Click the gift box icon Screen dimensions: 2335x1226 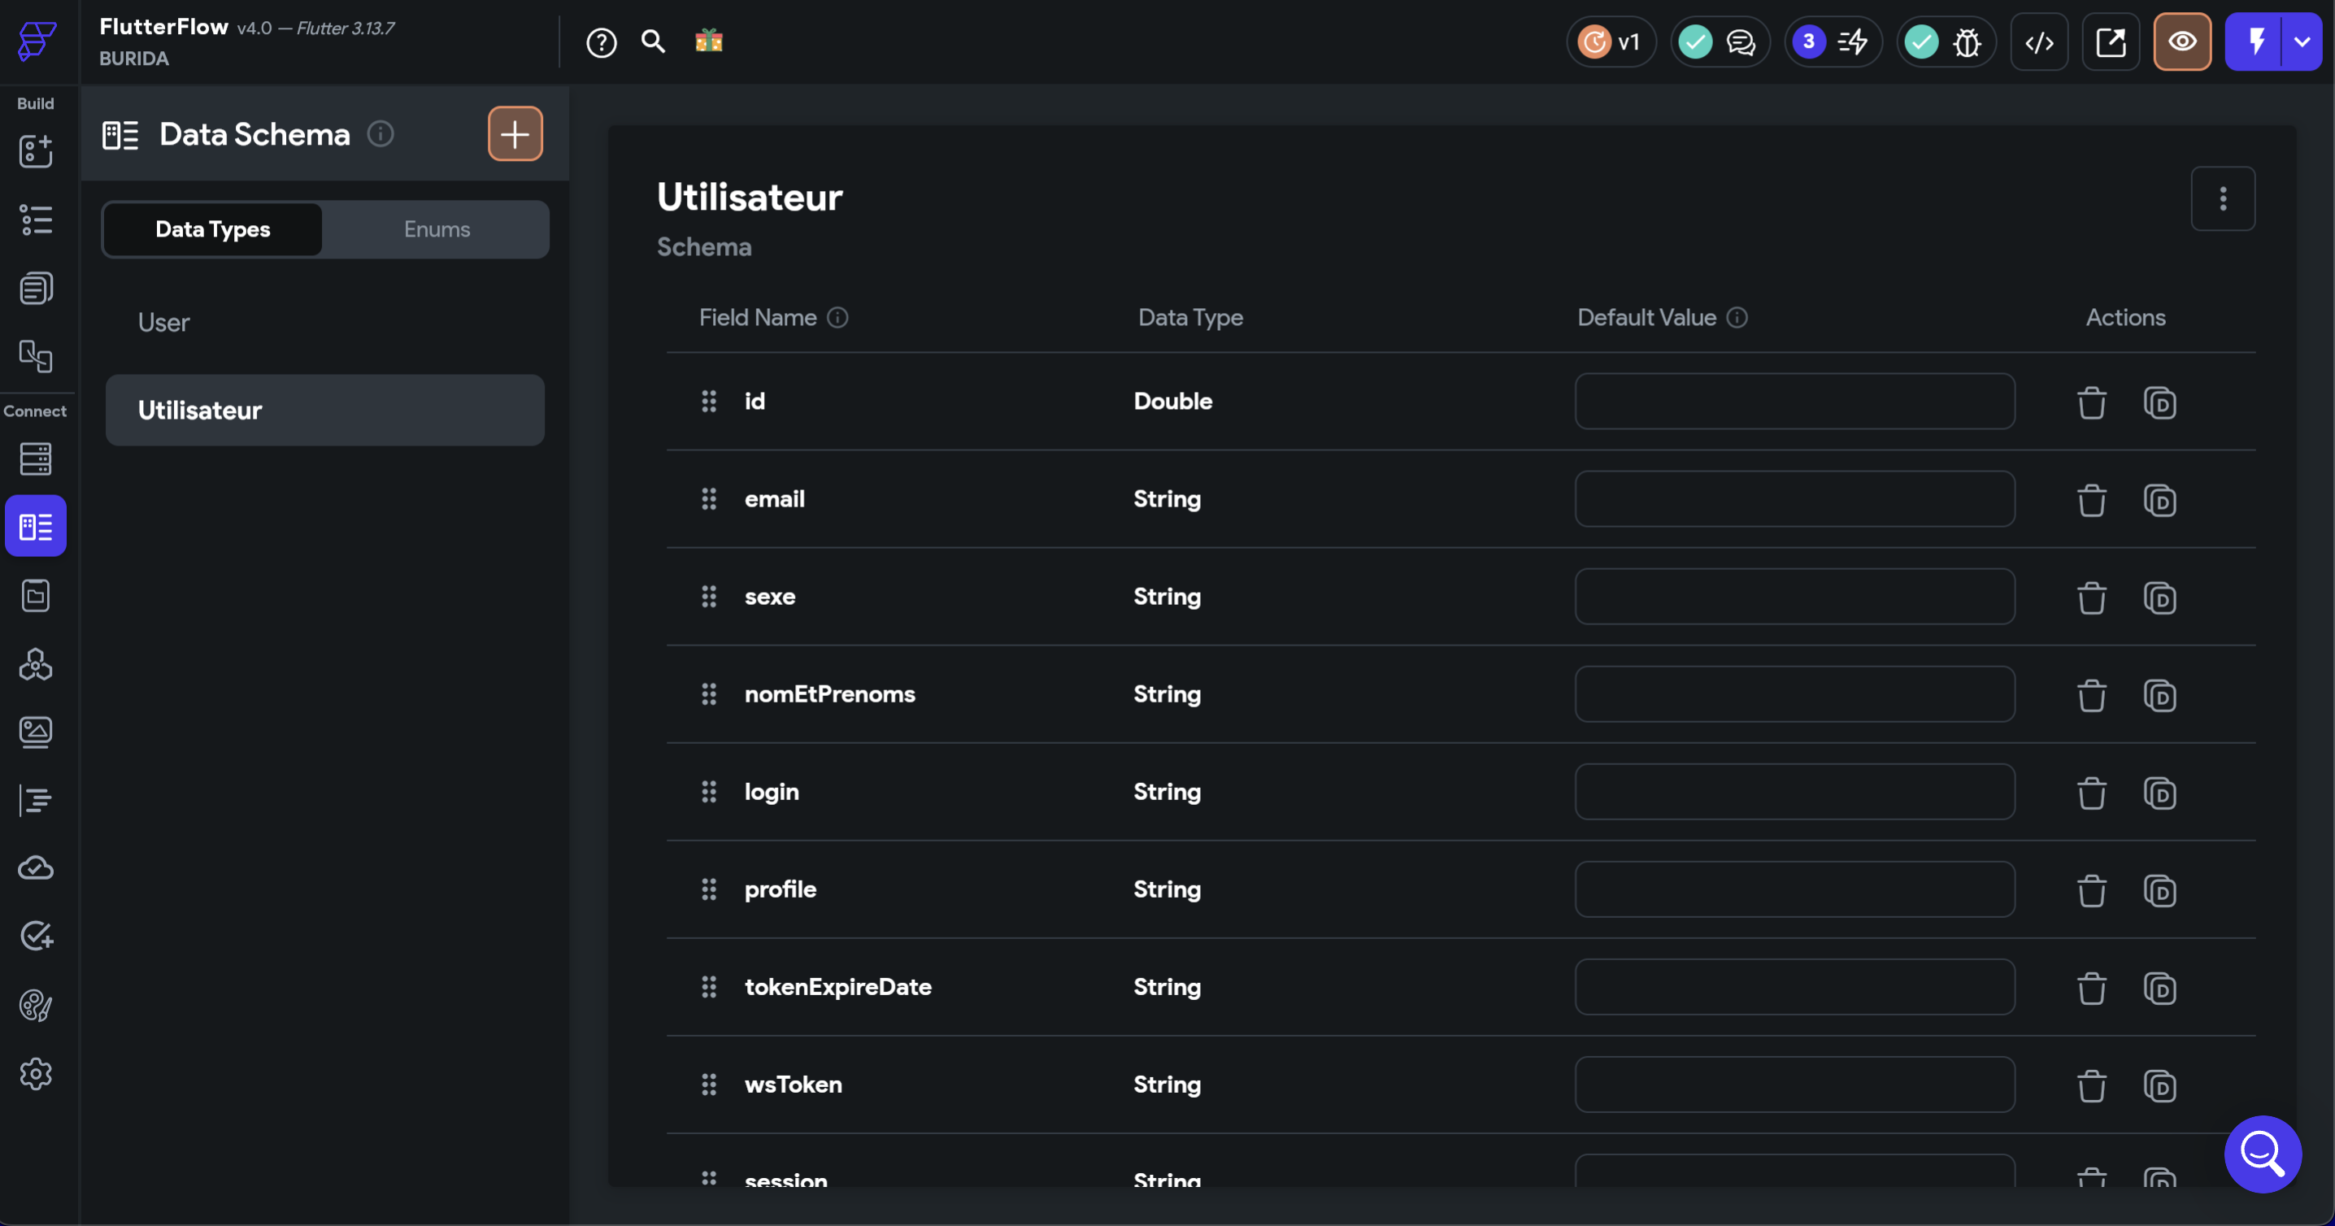click(x=709, y=41)
